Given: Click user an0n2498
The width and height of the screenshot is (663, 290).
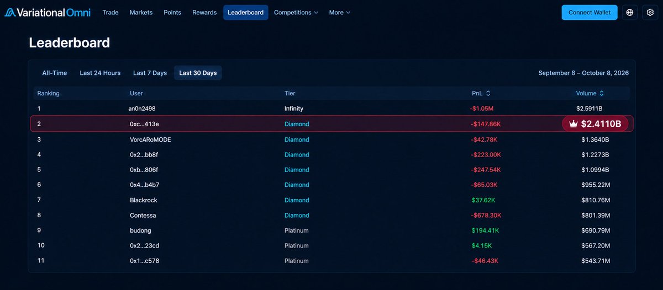Looking at the screenshot, I should (x=143, y=109).
